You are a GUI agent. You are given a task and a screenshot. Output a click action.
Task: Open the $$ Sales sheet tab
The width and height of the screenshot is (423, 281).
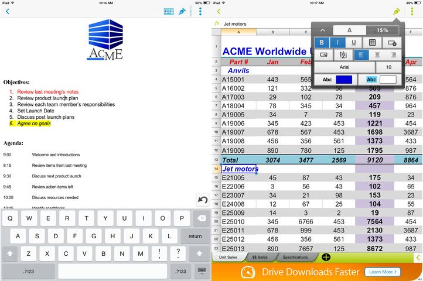(x=260, y=257)
